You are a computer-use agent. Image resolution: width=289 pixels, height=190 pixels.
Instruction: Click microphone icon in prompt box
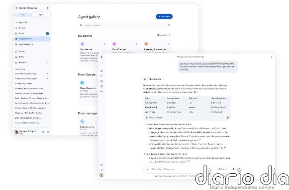tap(234, 169)
